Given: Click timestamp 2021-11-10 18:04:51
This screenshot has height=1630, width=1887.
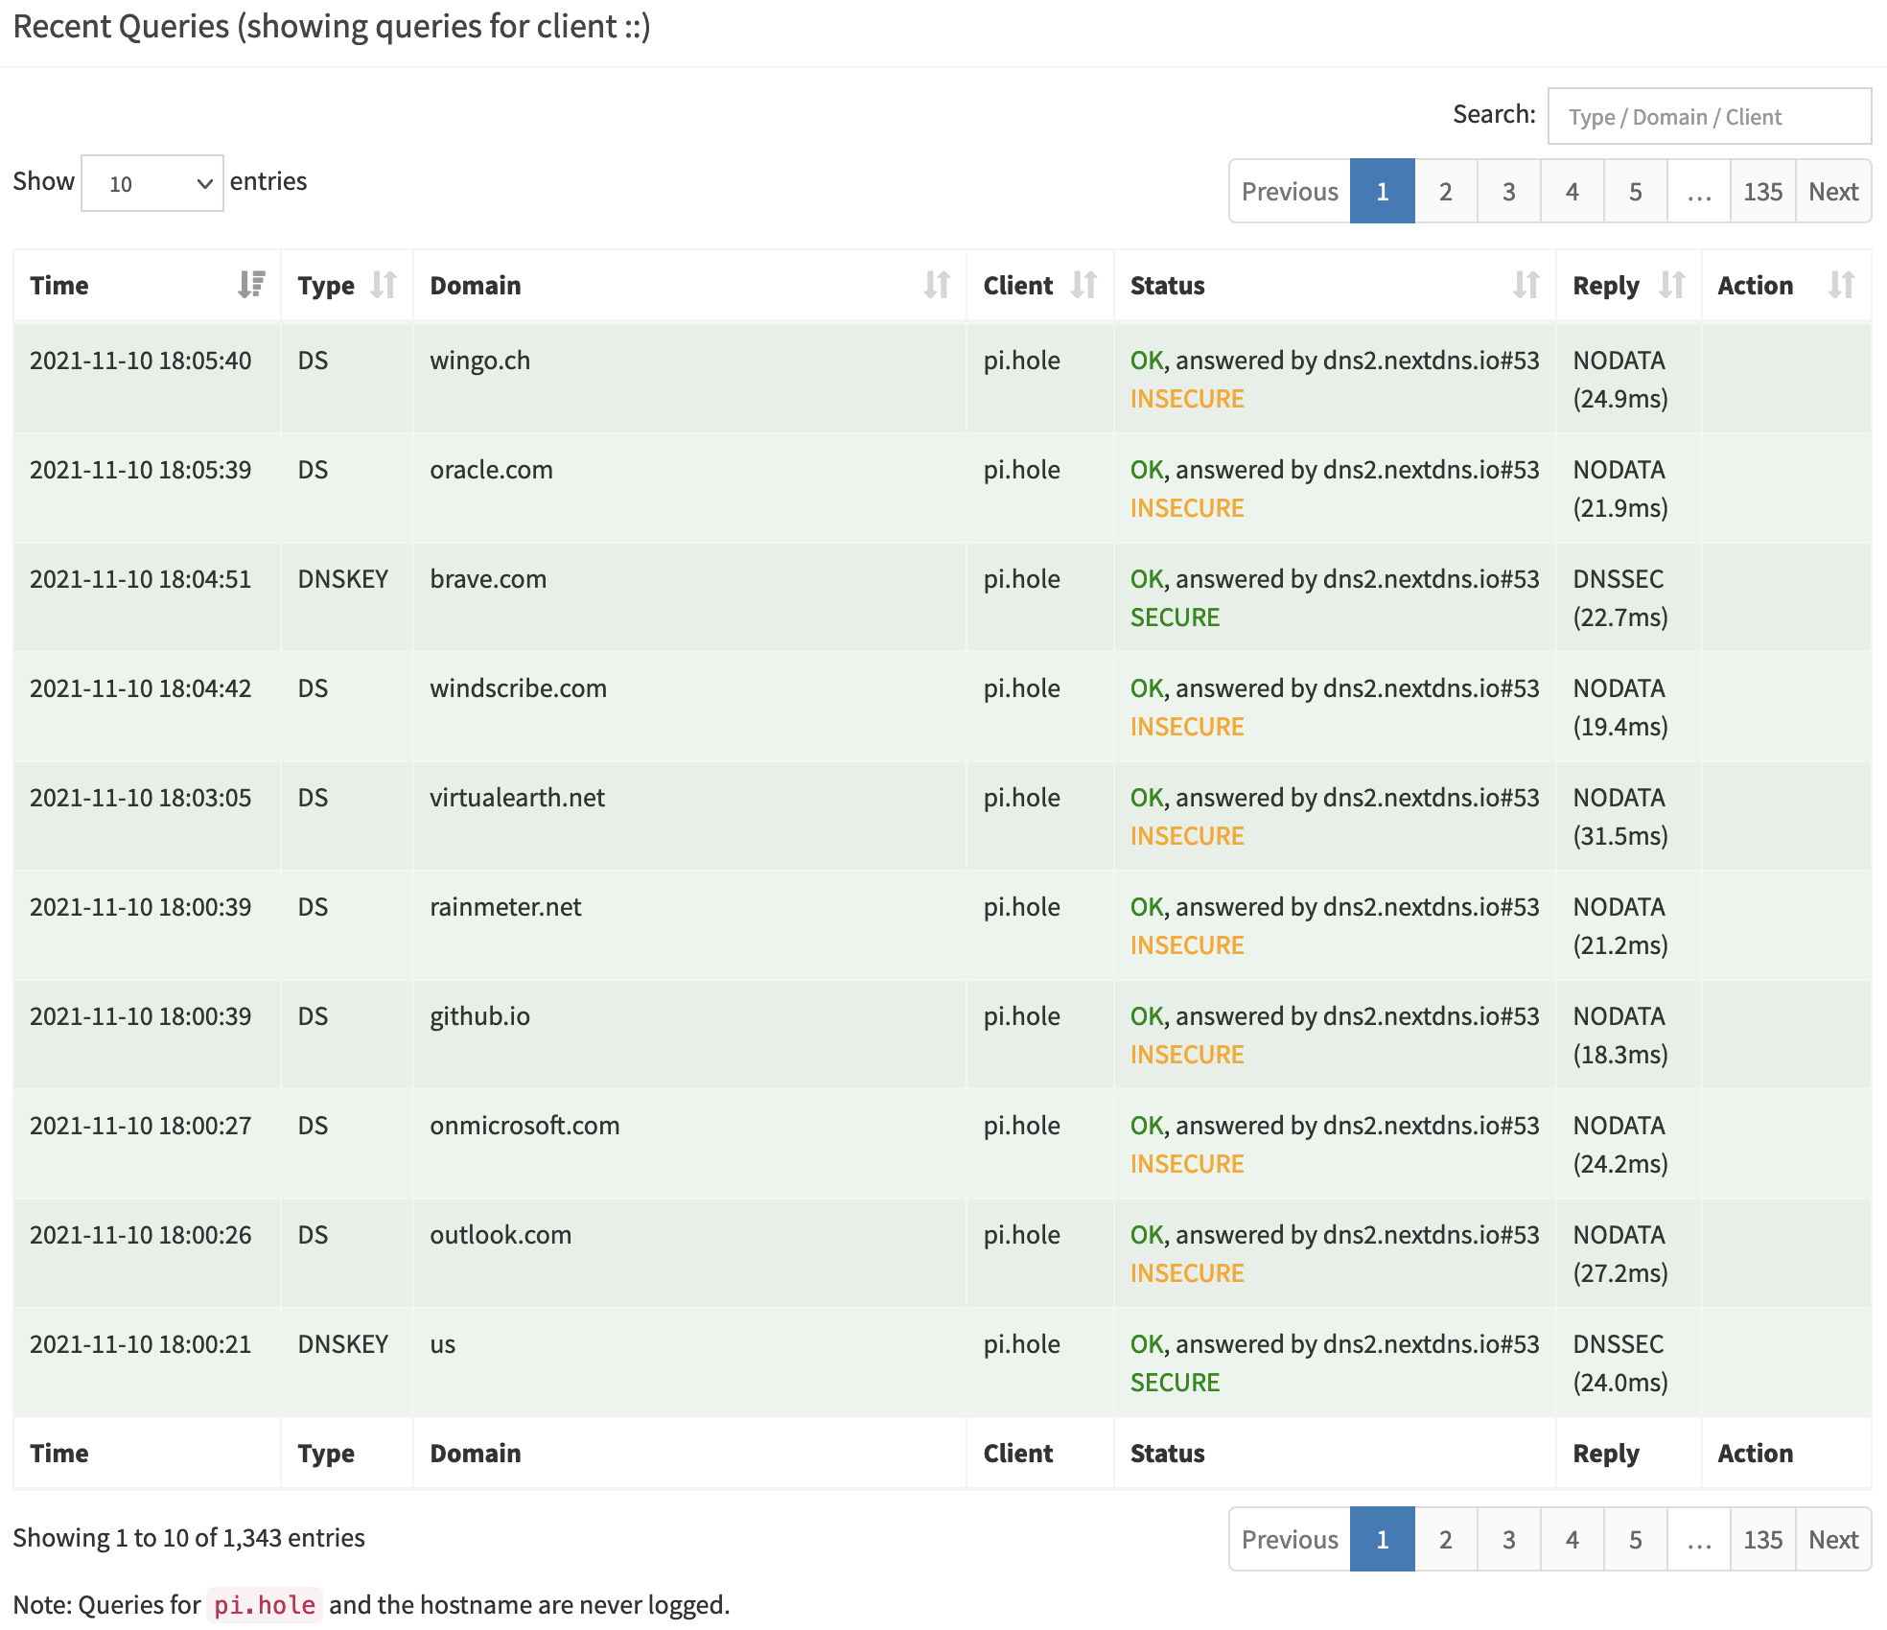Looking at the screenshot, I should pos(140,579).
